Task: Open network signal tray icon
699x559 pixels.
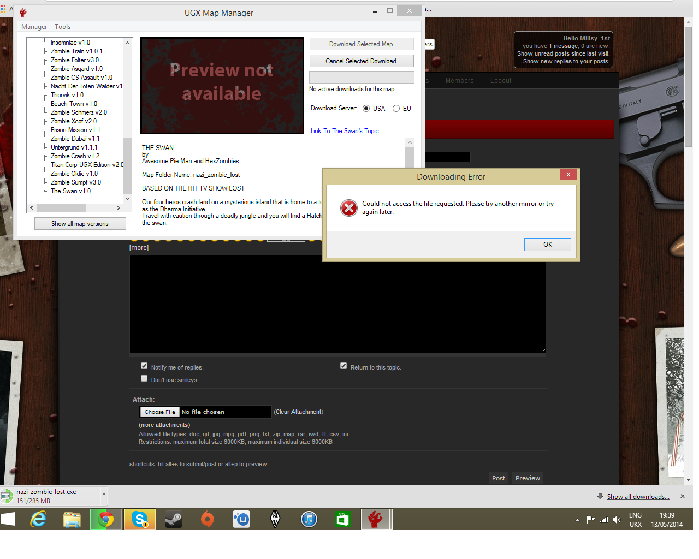Action: coord(604,520)
